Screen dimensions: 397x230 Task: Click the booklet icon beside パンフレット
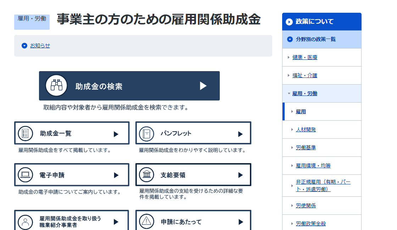[x=146, y=134]
